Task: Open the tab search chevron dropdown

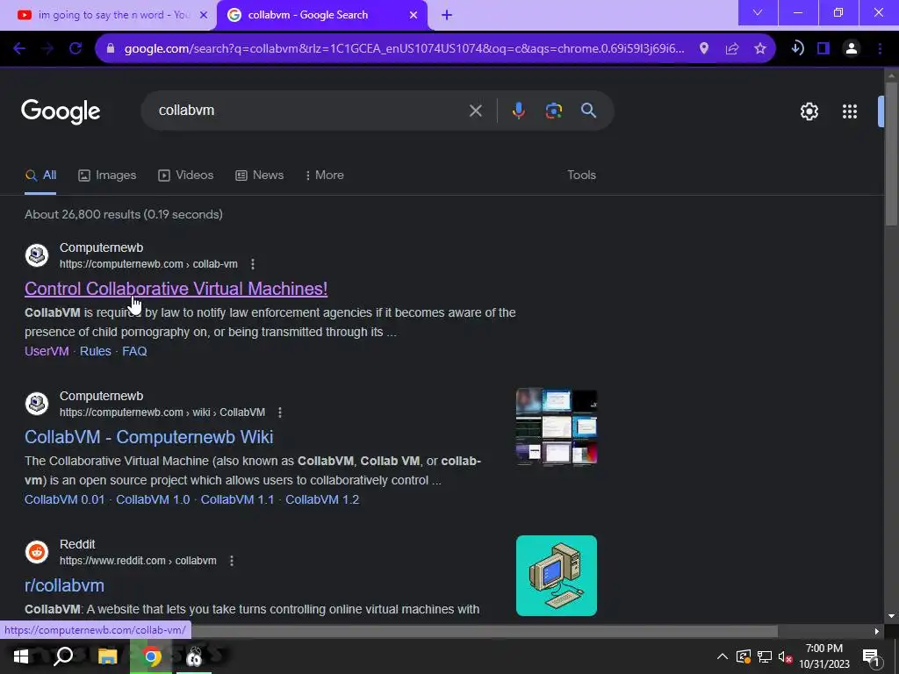Action: coord(758,12)
